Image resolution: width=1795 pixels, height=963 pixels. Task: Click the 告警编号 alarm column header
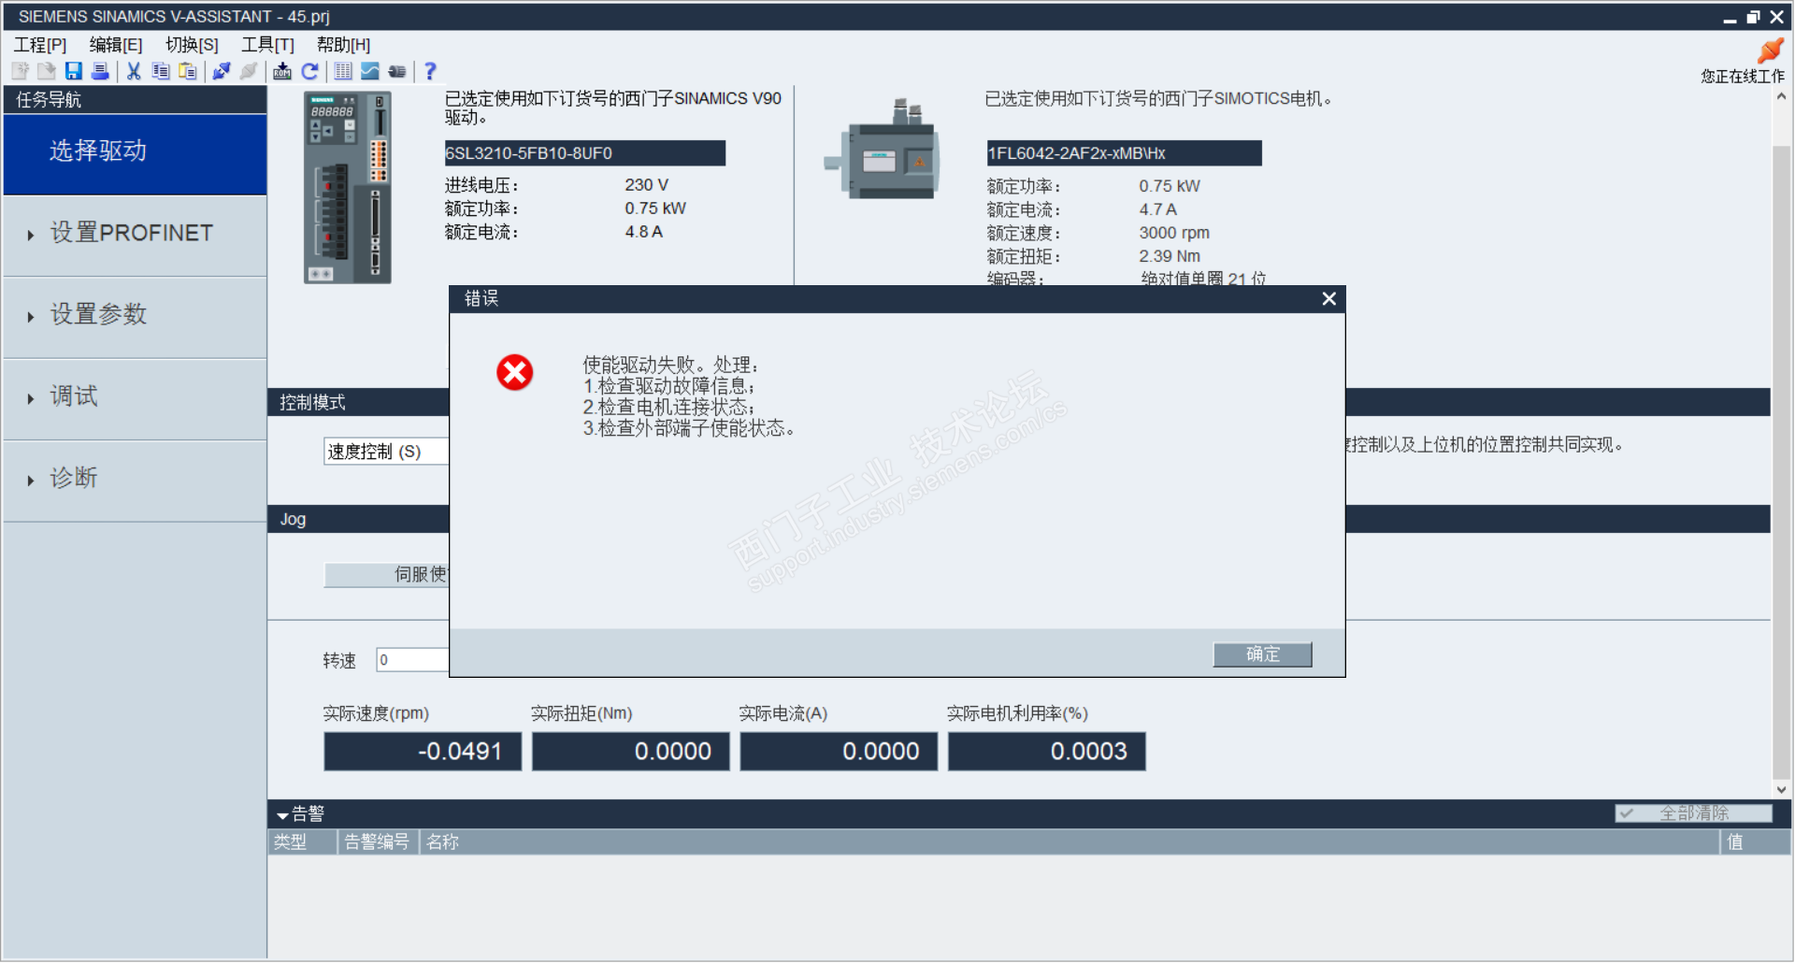click(377, 842)
